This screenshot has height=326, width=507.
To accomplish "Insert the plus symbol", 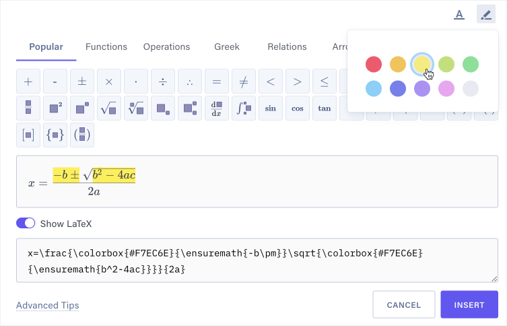I will (x=28, y=81).
